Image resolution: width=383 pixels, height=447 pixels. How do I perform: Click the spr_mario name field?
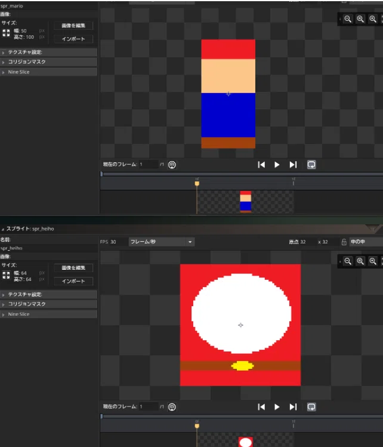coord(49,6)
